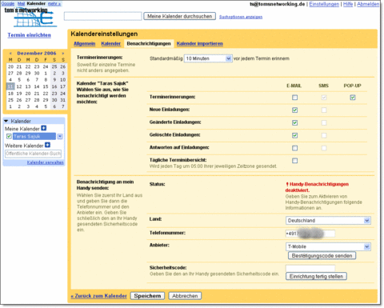Select day 31 in mini calendar
The height and width of the screenshot is (308, 384).
coord(62,100)
